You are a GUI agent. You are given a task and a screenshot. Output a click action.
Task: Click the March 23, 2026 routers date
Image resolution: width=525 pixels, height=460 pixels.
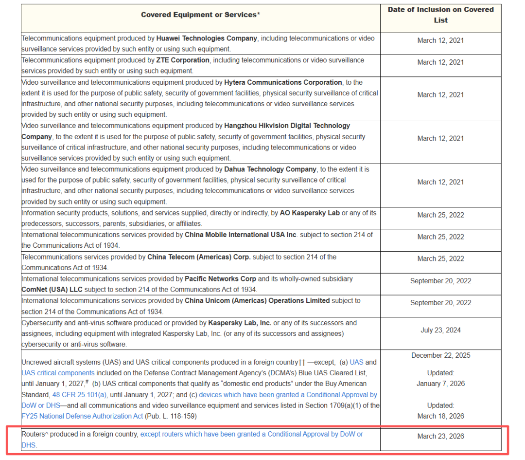click(440, 436)
